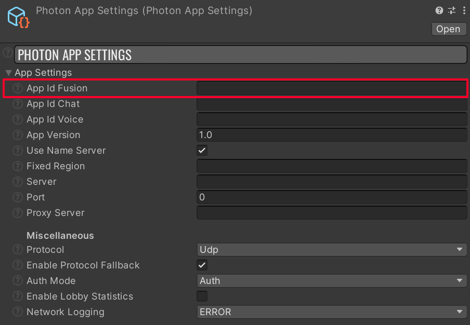Click help icon next to Protocol

coord(18,250)
